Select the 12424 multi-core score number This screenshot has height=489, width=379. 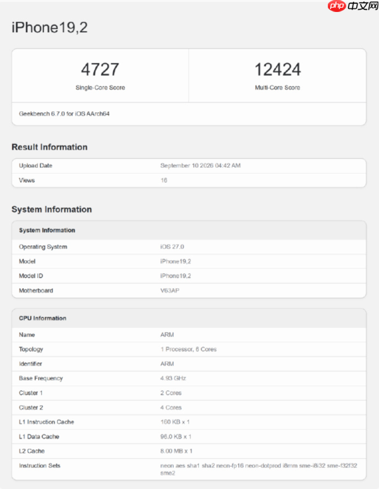277,69
